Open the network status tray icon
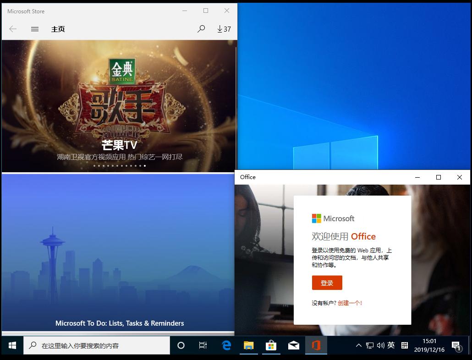This screenshot has width=472, height=360. coord(370,345)
